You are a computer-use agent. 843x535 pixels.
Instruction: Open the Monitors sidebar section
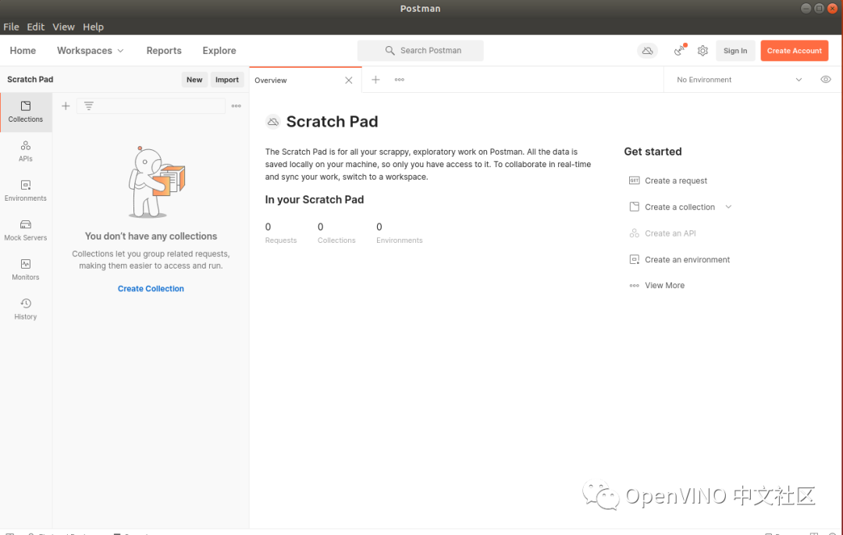click(x=26, y=270)
